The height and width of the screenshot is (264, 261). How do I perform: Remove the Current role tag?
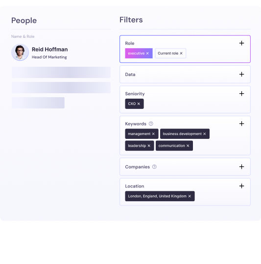point(181,53)
